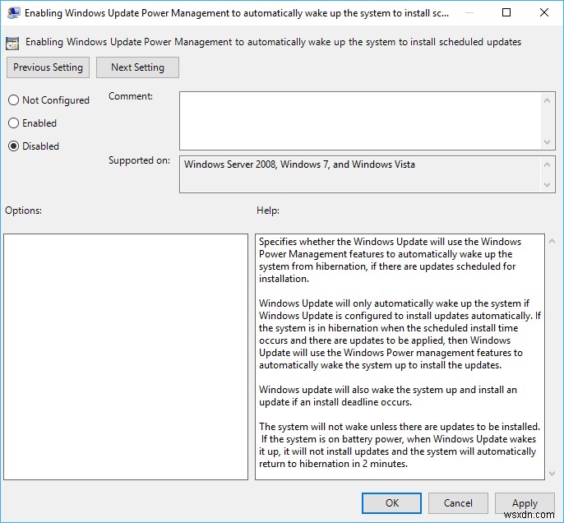Click the 'Supported on:' label
Screen dimensions: 564x523
coord(139,160)
